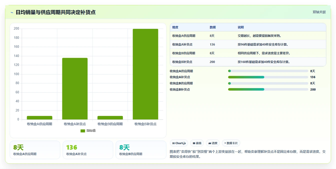Open the 136 收纳盒A补货点 data card

pos(88,150)
